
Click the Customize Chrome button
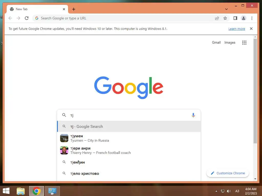(227, 173)
